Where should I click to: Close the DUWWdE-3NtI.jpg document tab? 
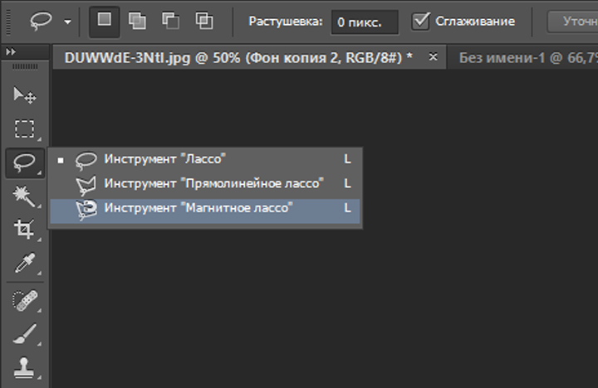coord(433,57)
